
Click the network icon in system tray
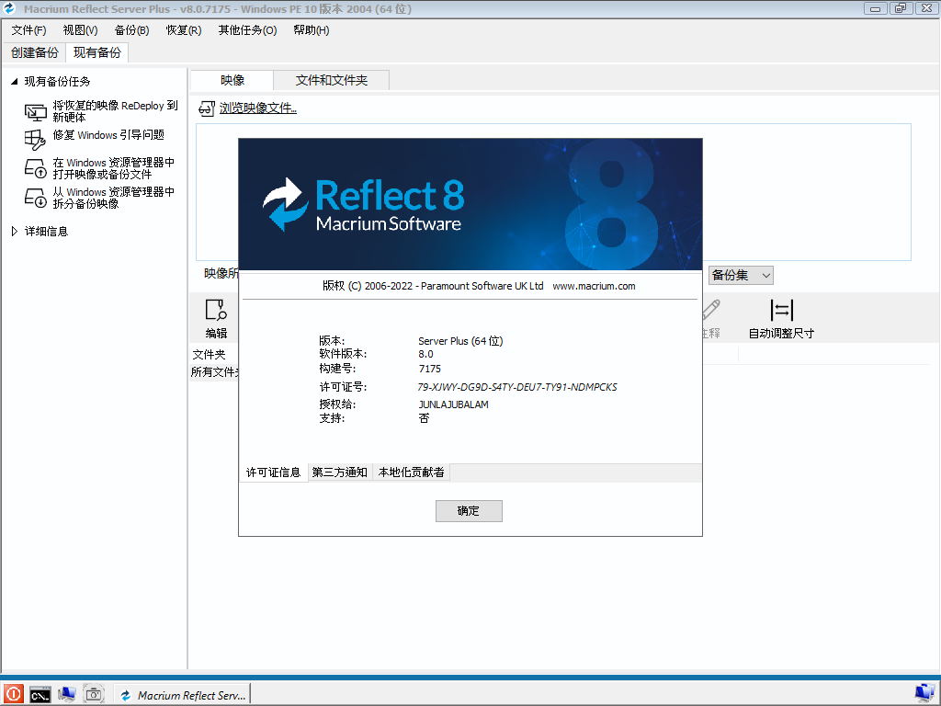[924, 693]
